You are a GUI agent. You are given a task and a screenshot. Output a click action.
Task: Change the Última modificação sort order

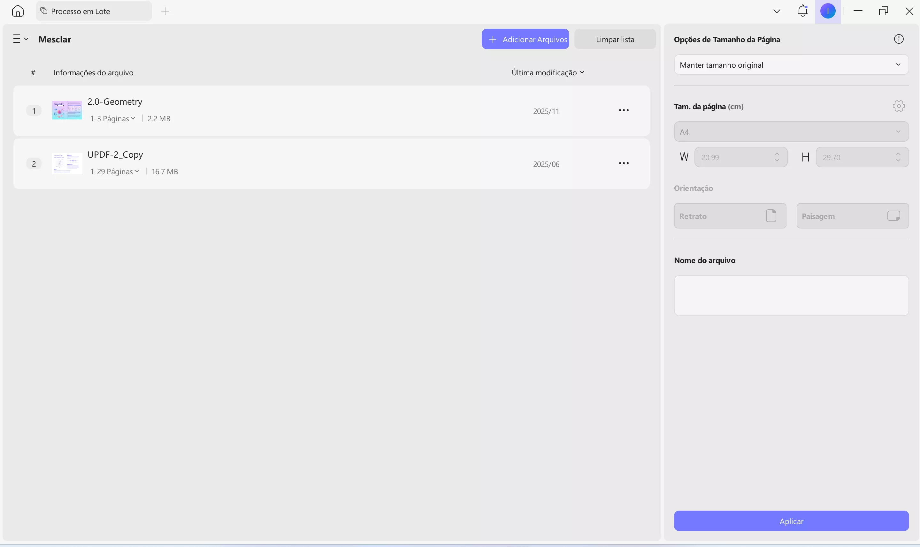(548, 73)
